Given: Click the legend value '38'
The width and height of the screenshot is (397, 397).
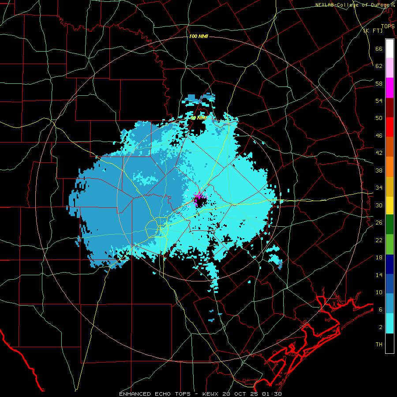Looking at the screenshot, I should click(x=379, y=170).
